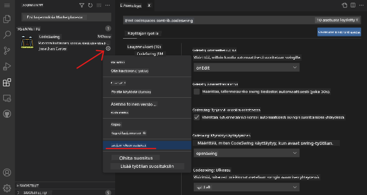Click the Marketplace extension search field

coord(66,17)
